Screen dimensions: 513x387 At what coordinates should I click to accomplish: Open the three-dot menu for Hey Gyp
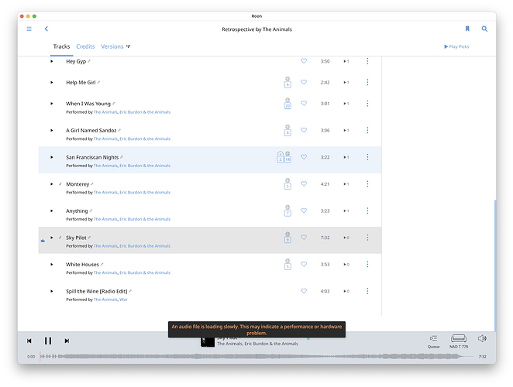pos(367,61)
